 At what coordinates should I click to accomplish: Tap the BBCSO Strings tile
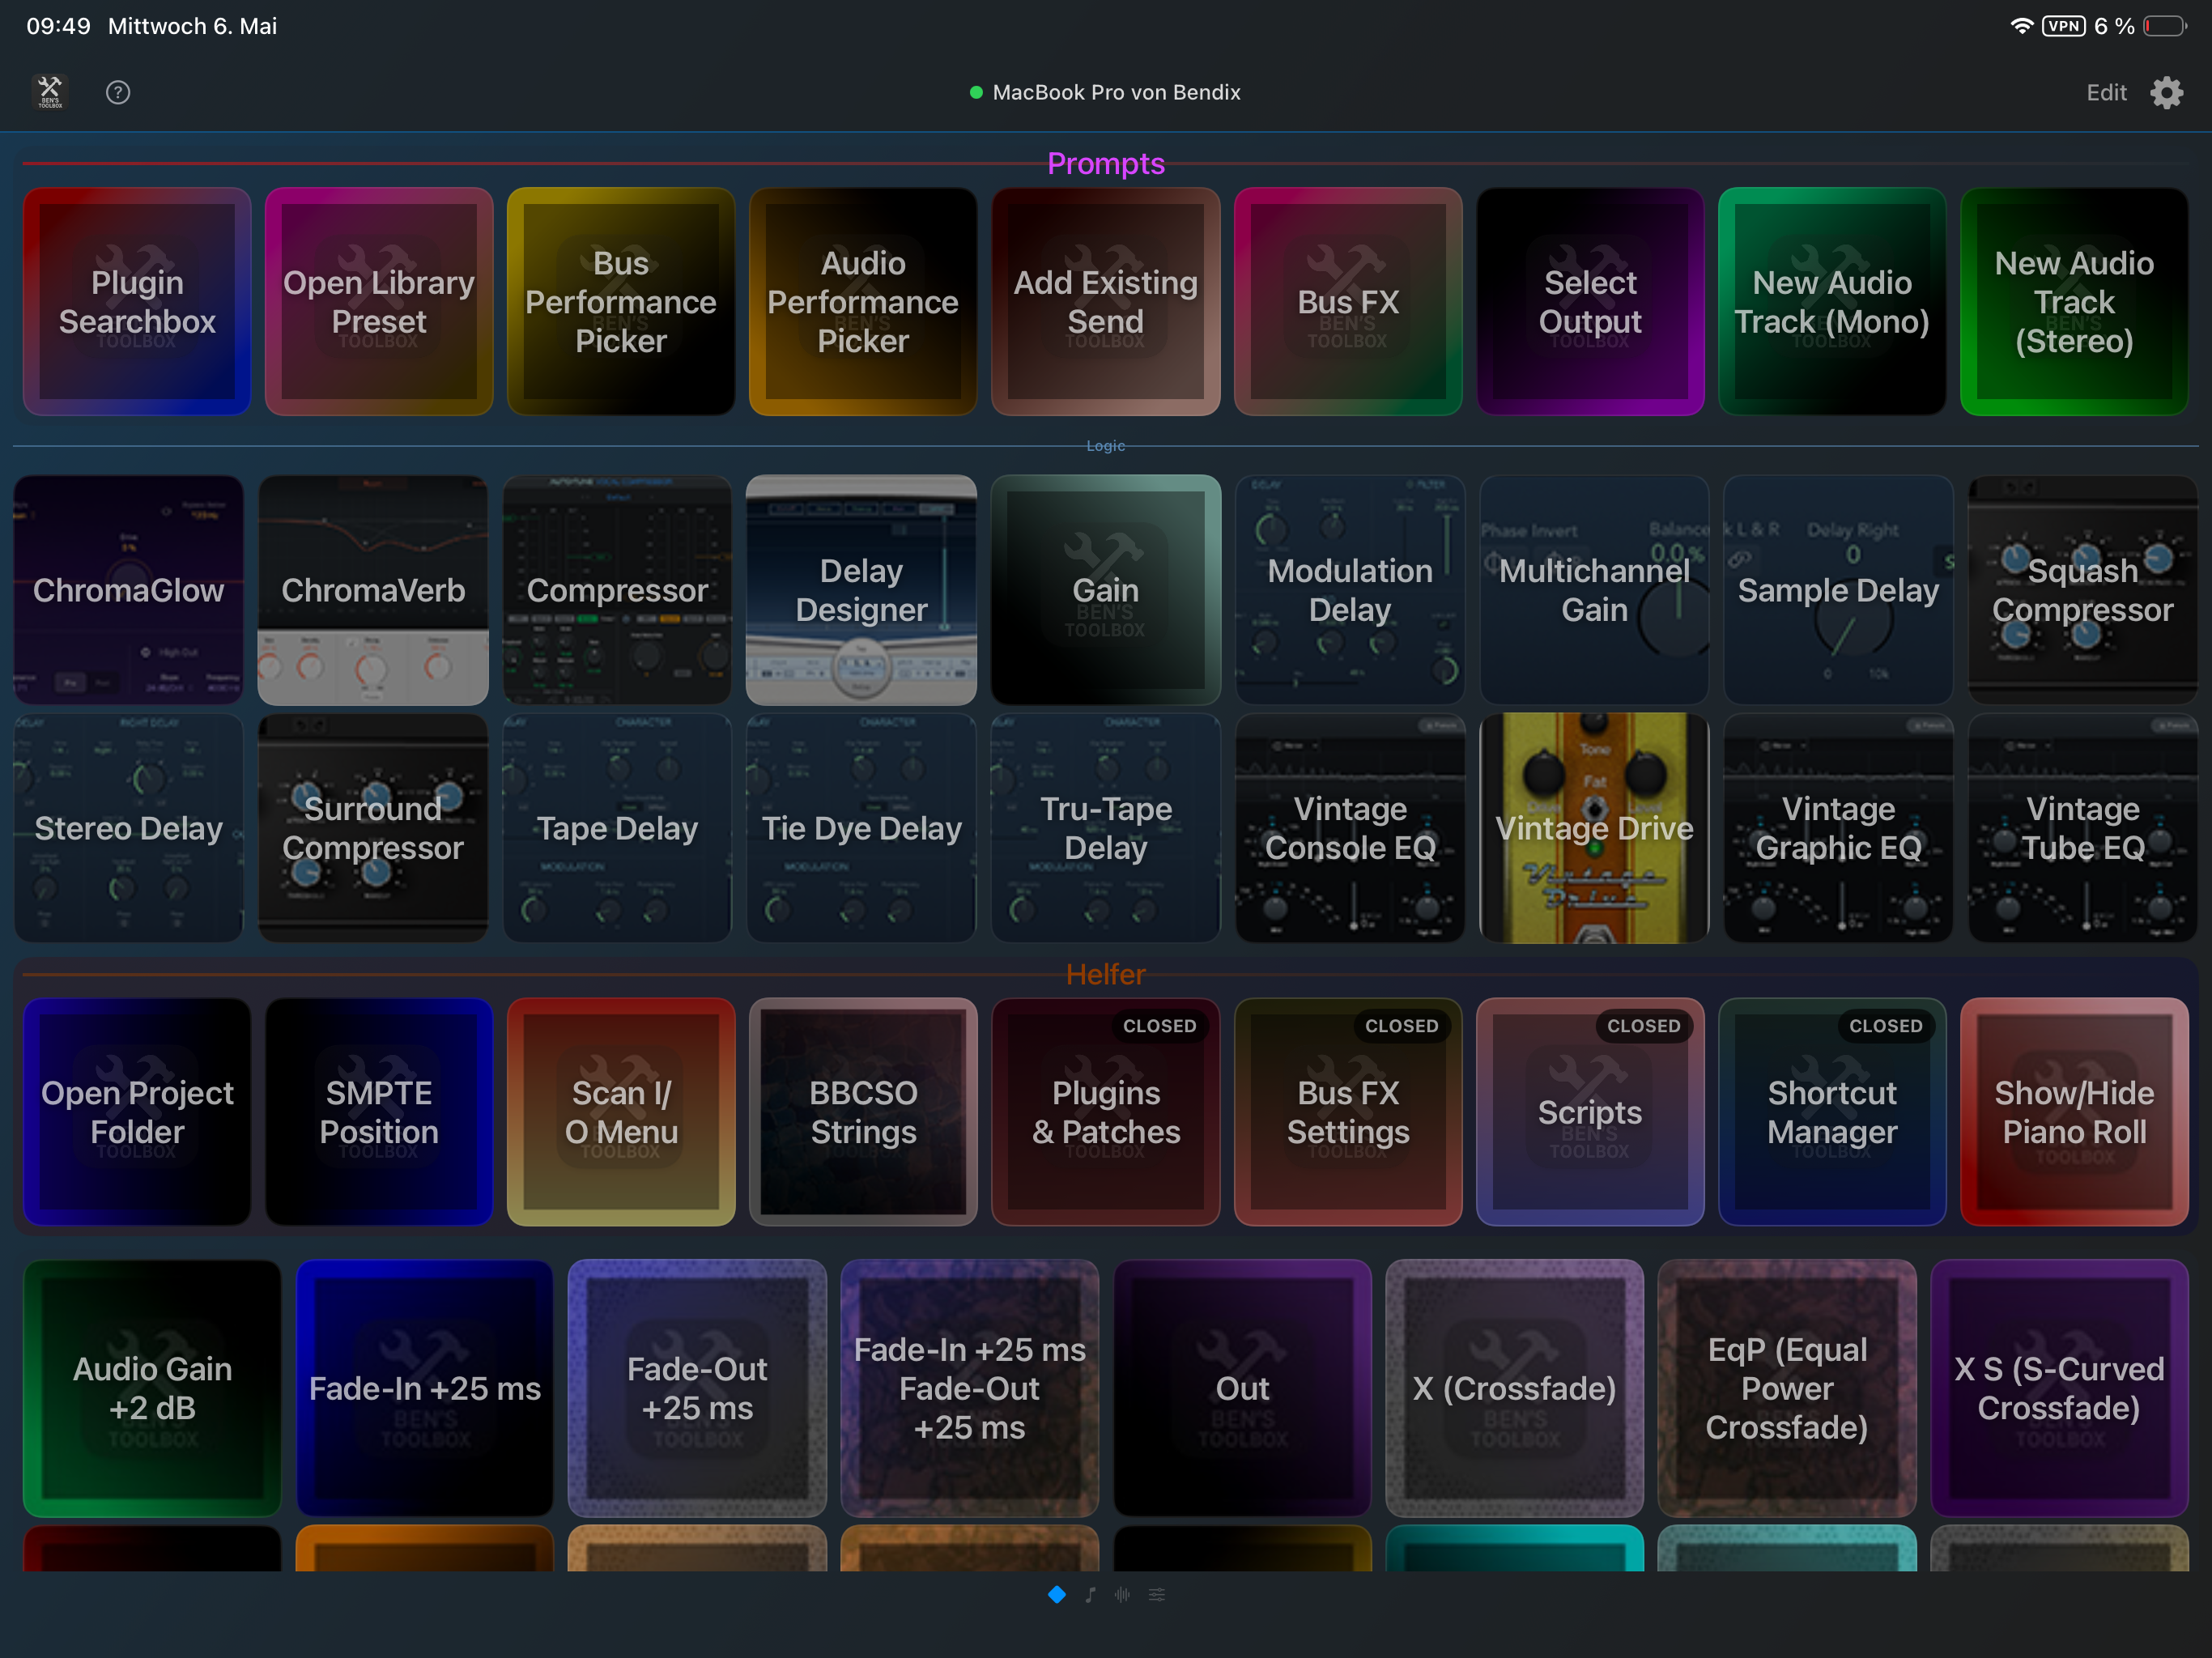tap(863, 1111)
